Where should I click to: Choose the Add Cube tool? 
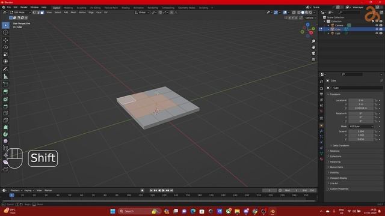(5, 84)
